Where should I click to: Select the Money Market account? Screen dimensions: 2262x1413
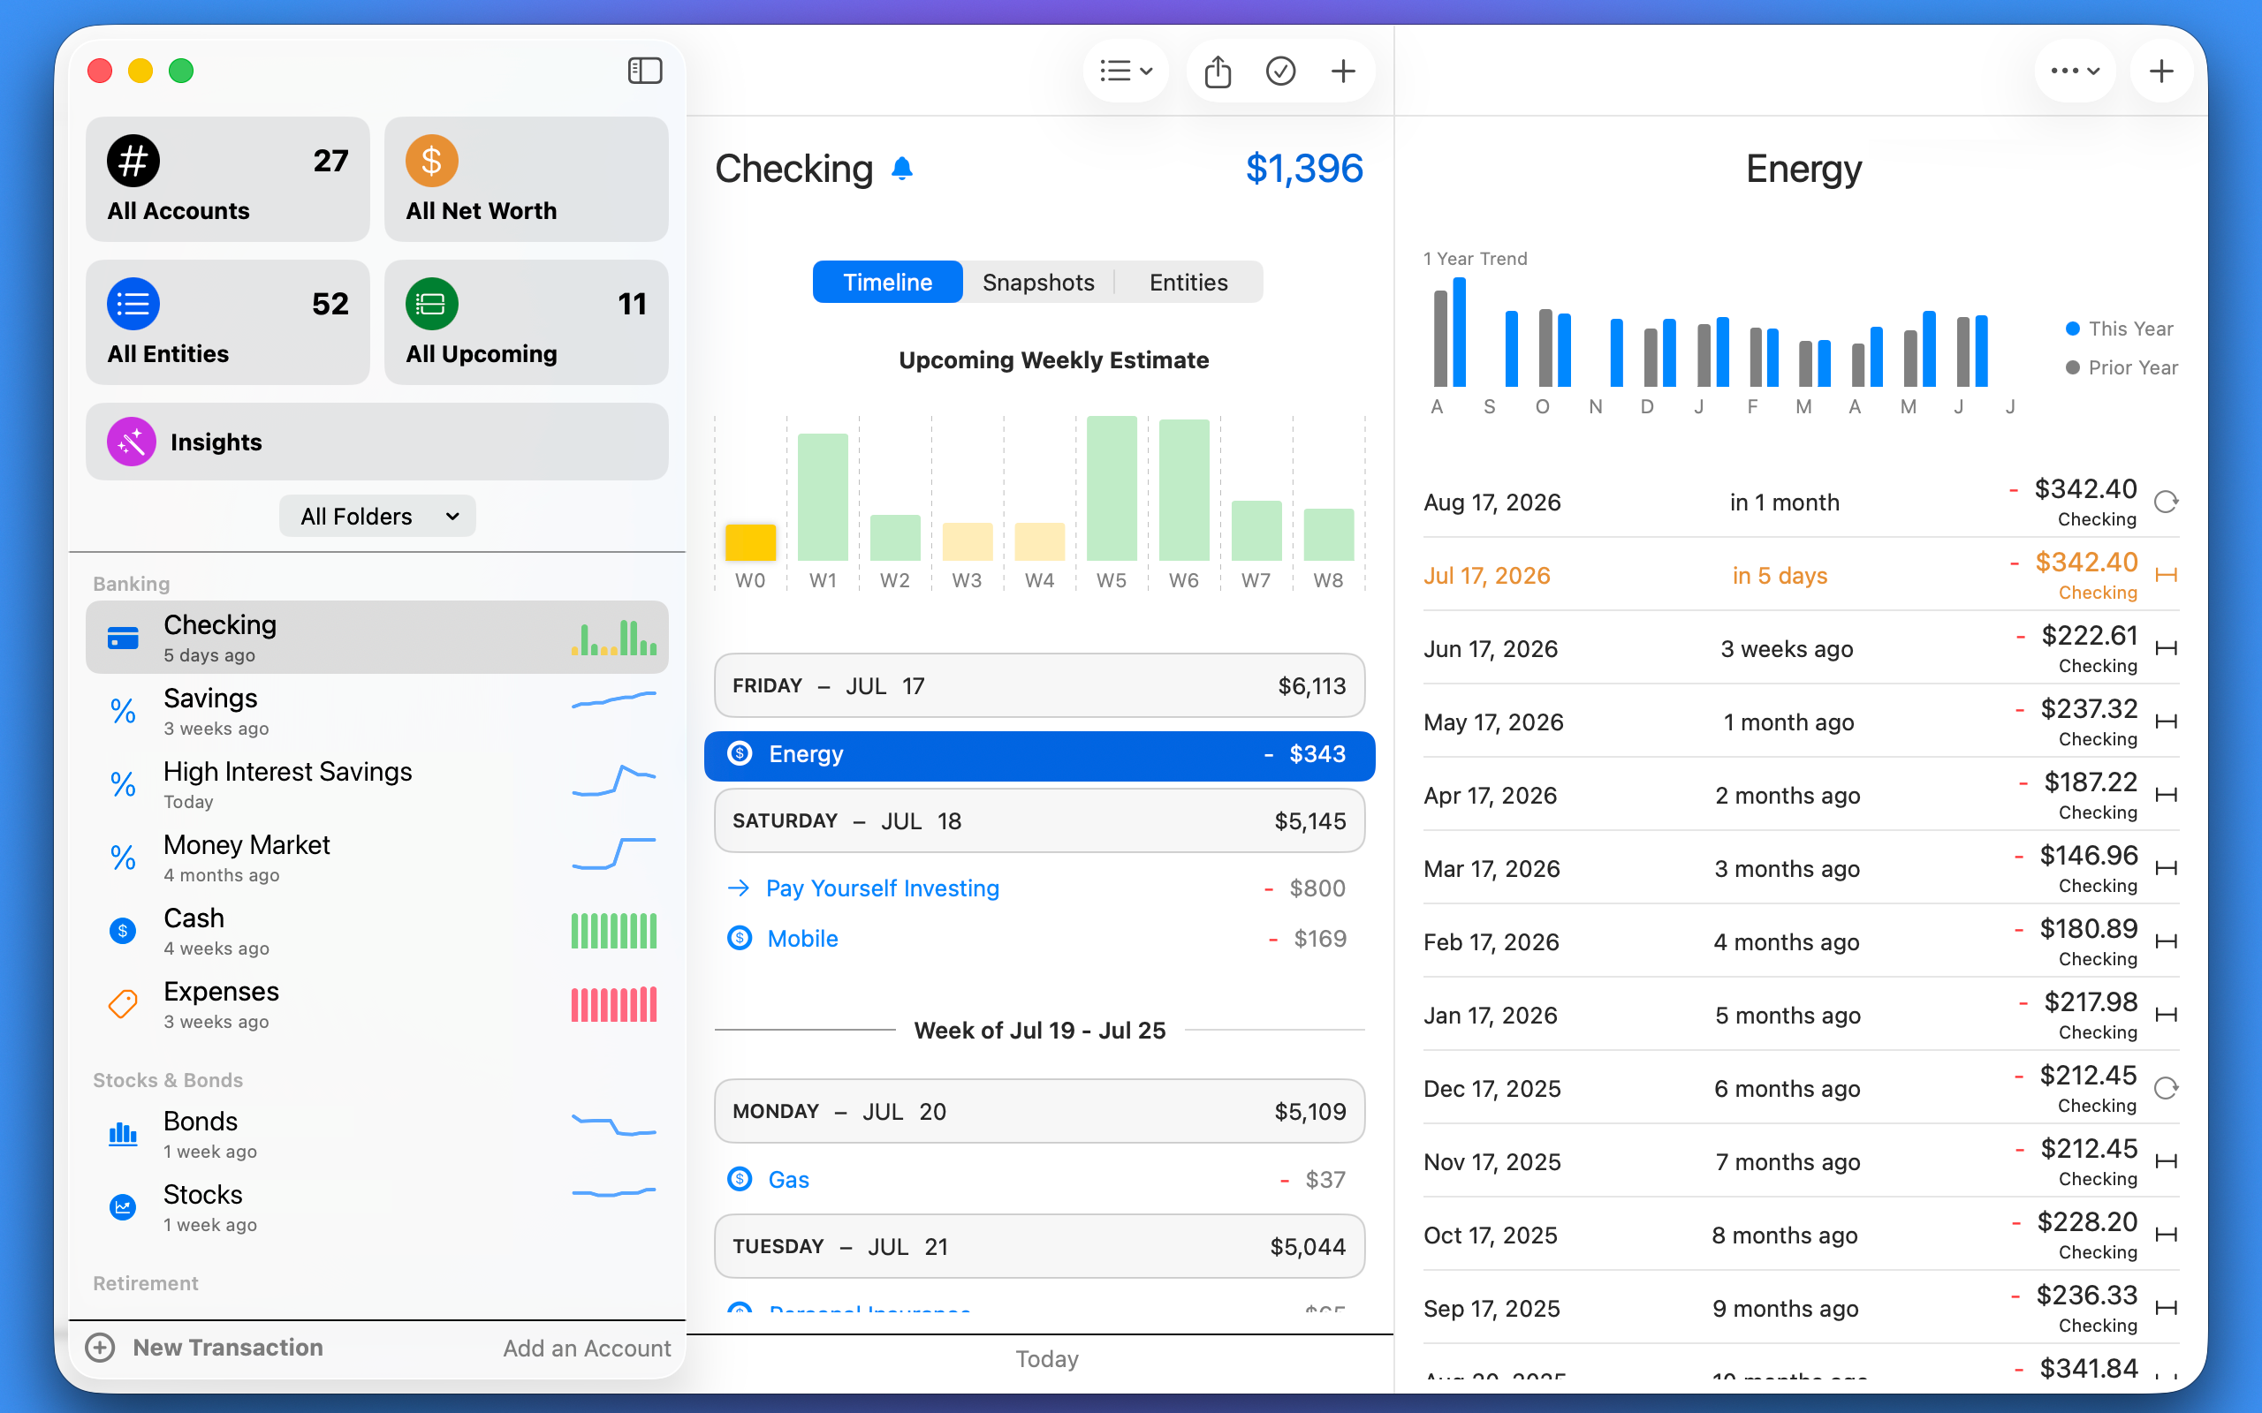[376, 857]
